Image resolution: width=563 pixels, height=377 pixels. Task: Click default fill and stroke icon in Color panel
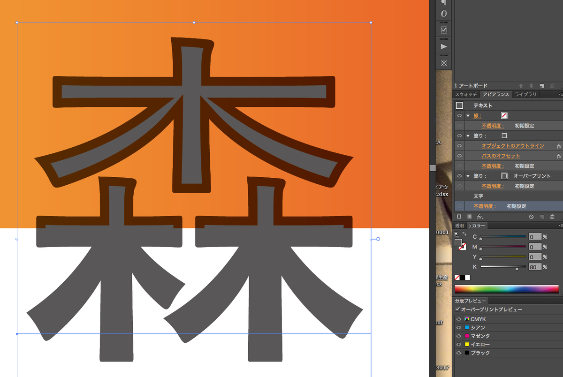pyautogui.click(x=457, y=234)
